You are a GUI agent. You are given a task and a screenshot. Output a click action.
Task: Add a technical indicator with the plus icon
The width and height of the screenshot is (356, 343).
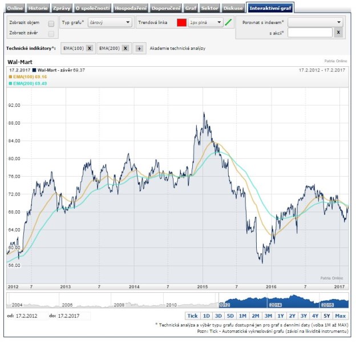pyautogui.click(x=140, y=49)
